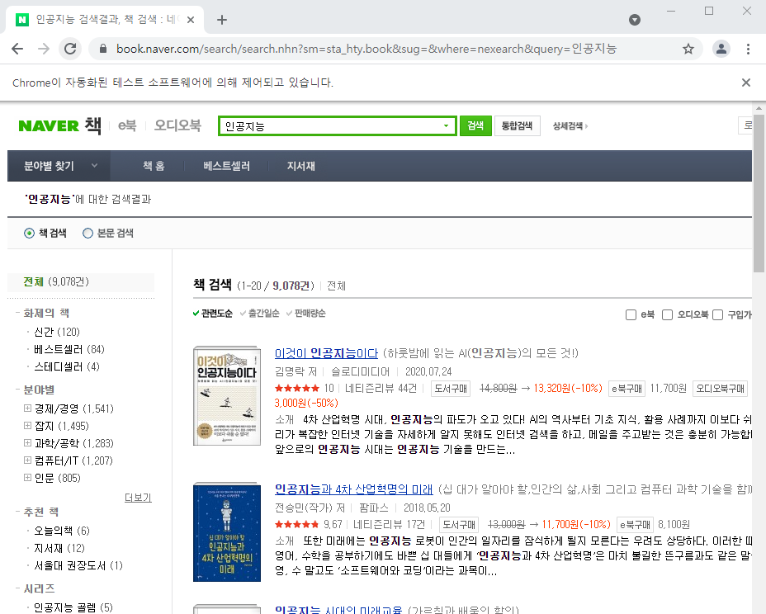Expand the 경제/경영 category
This screenshot has width=766, height=614.
coord(28,408)
